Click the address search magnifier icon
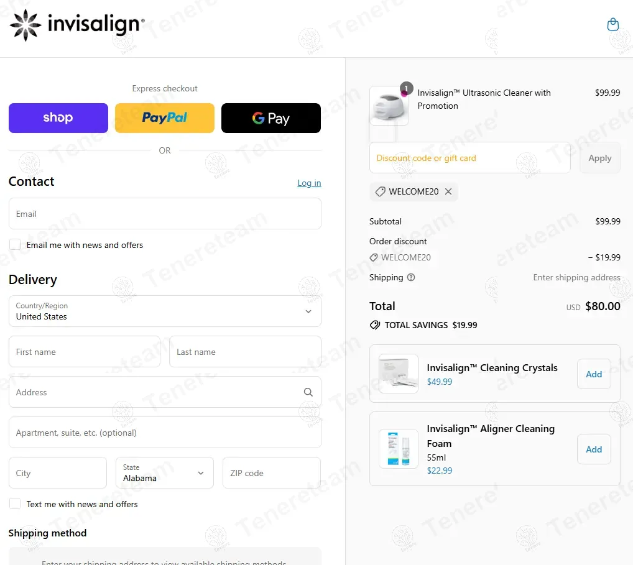633x565 pixels. pos(308,392)
